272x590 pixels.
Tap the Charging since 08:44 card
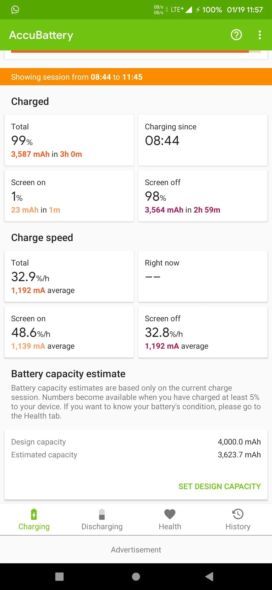[203, 140]
